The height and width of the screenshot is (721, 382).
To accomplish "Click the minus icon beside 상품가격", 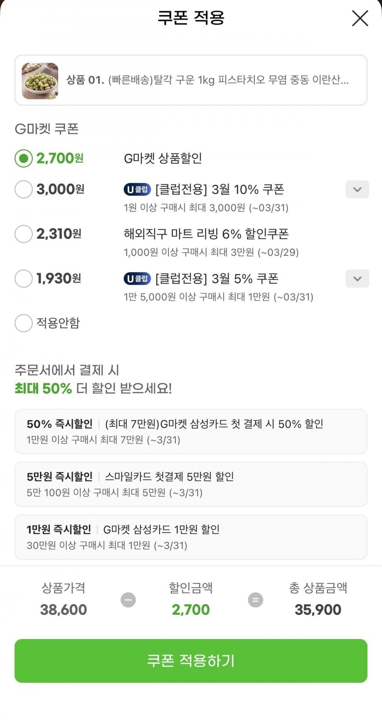I will pyautogui.click(x=128, y=600).
